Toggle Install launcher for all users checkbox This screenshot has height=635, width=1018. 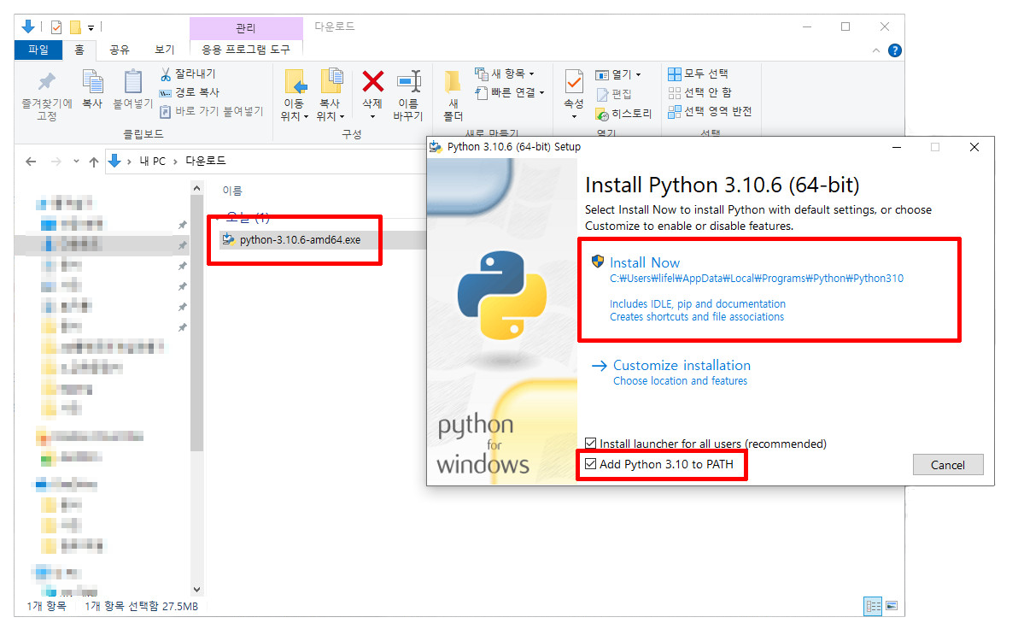click(590, 444)
